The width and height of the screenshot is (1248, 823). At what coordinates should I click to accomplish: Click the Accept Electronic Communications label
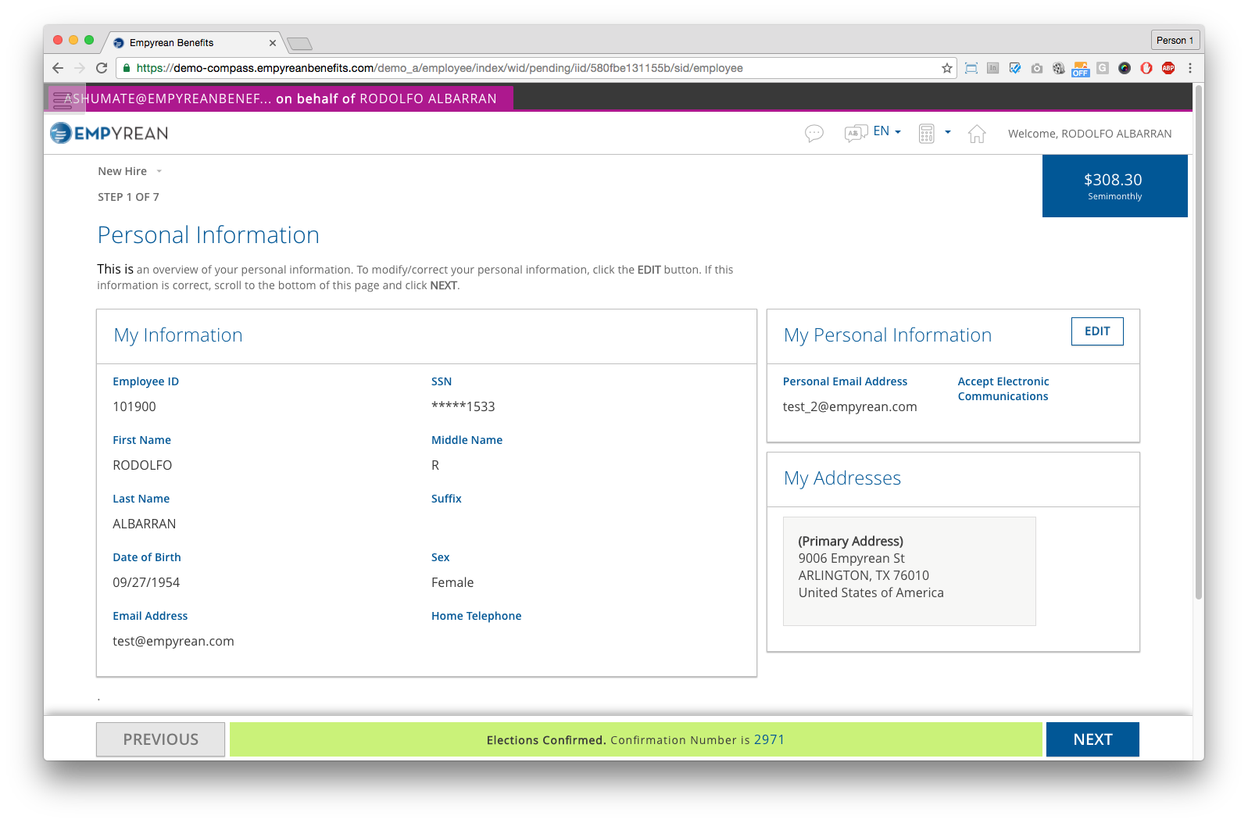click(1003, 388)
